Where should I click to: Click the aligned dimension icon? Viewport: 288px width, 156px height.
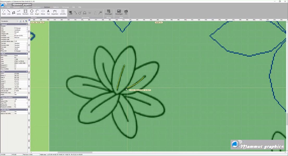pos(75,13)
